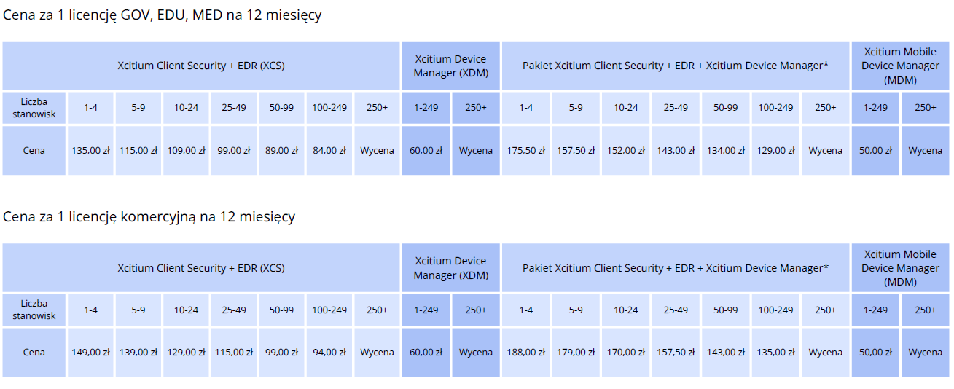Select Xcitium Client Security + EDR header in commercial table
Screen dimensions: 954x389
[201, 268]
